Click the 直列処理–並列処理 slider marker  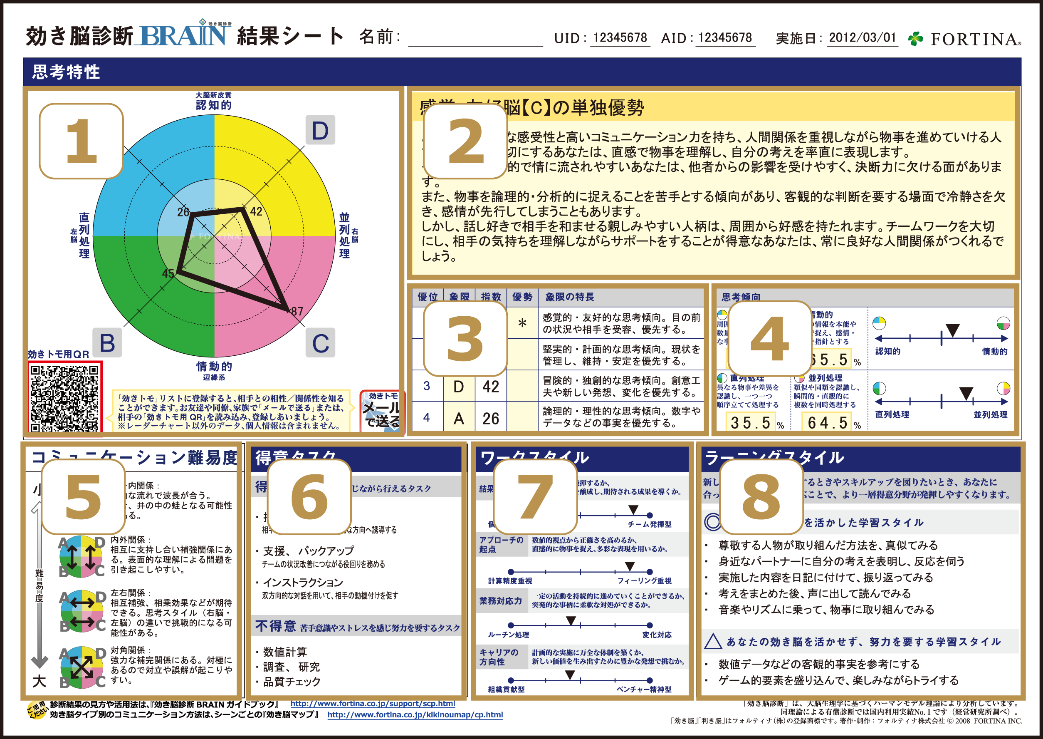pyautogui.click(x=966, y=393)
